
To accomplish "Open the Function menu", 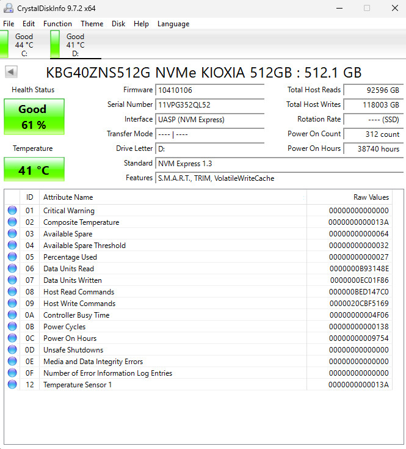I will [57, 24].
